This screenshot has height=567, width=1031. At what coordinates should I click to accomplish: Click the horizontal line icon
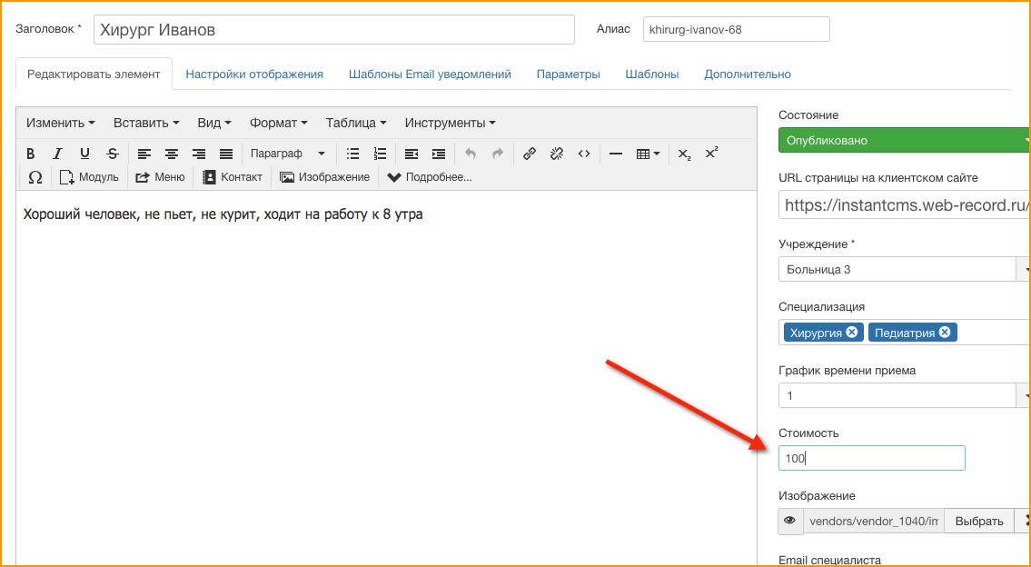[x=616, y=154]
